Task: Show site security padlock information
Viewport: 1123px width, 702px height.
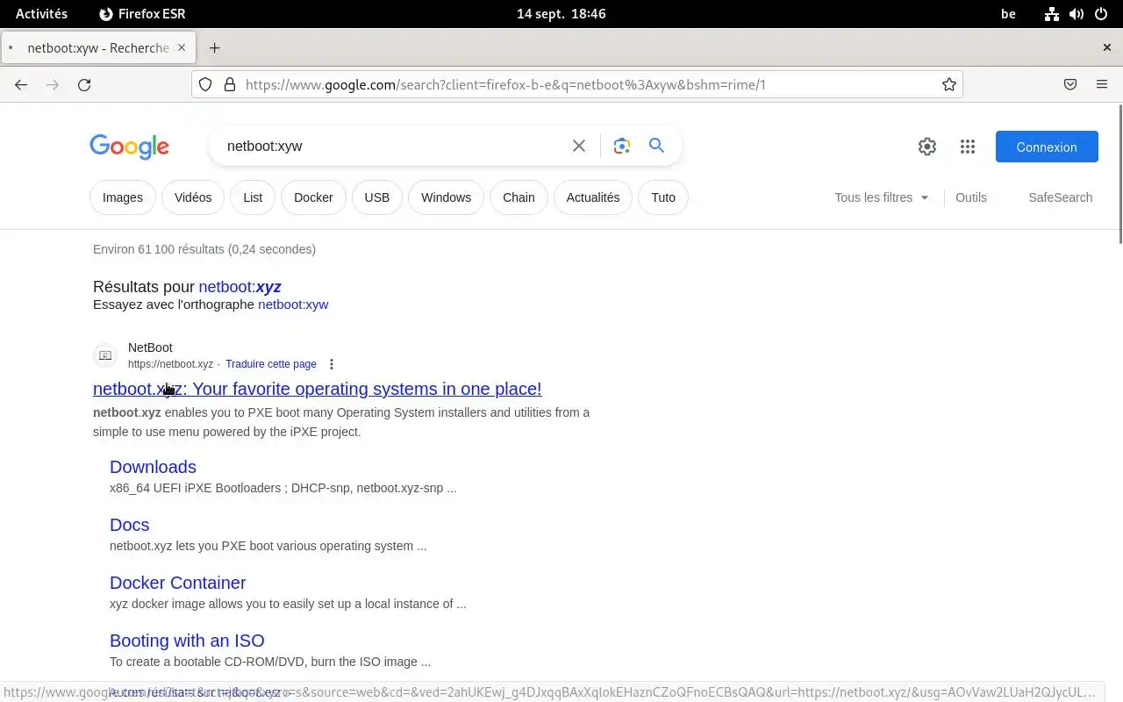Action: (x=230, y=85)
